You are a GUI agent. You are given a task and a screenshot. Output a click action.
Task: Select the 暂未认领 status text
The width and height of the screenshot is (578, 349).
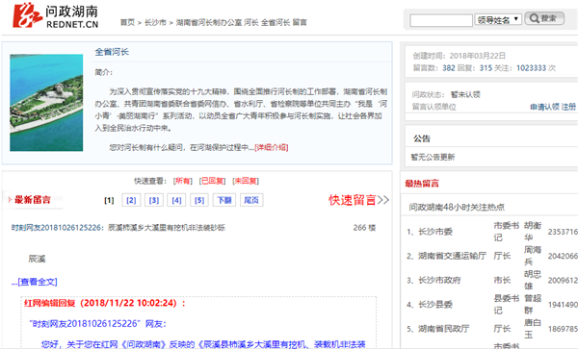[x=465, y=95]
